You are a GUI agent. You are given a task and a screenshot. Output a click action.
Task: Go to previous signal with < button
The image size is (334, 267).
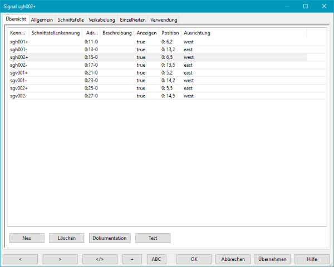(x=20, y=259)
